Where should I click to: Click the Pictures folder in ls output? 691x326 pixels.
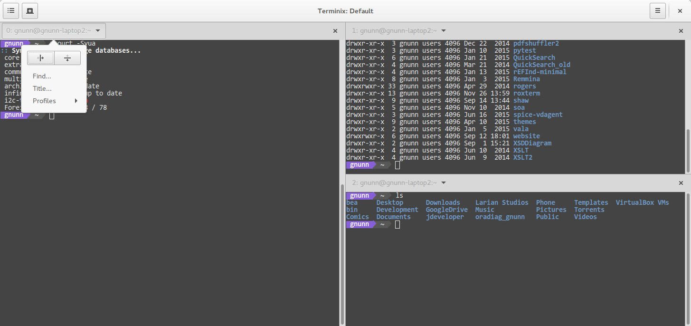(551, 210)
